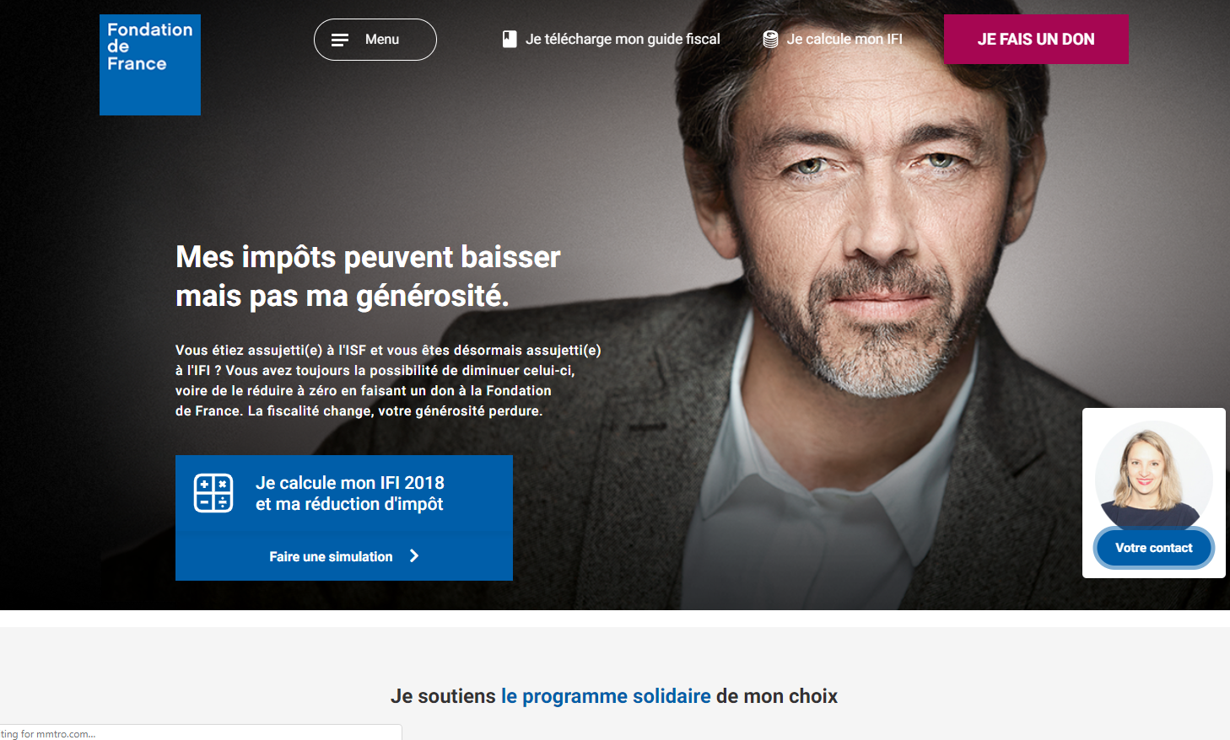This screenshot has height=740, width=1230.
Task: Click the chevron arrow after Faire une simulation
Action: click(414, 556)
